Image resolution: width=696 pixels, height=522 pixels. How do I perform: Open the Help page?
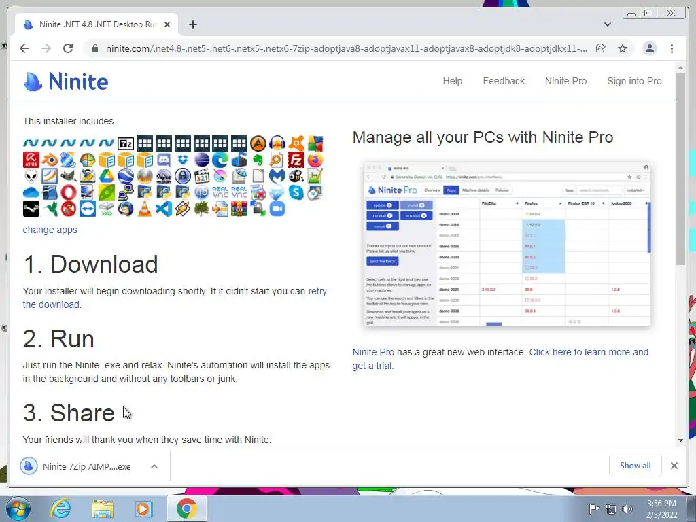click(452, 82)
